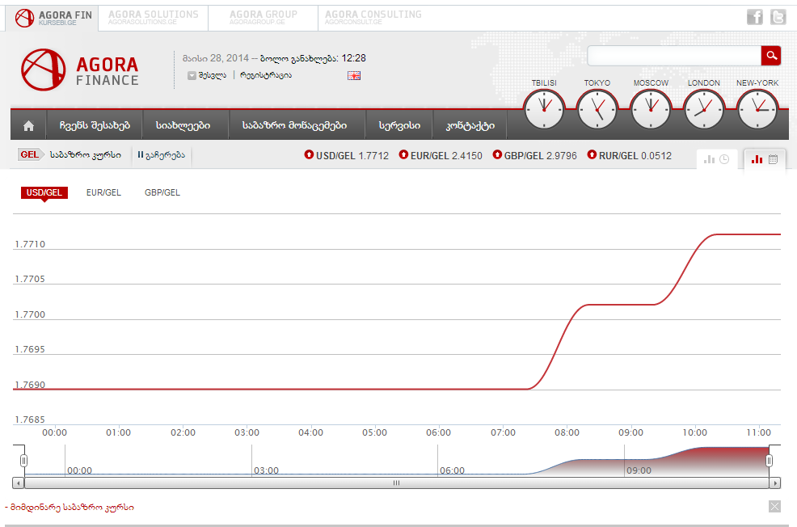The width and height of the screenshot is (797, 527).
Task: Open the Twitter page icon
Action: [x=778, y=17]
